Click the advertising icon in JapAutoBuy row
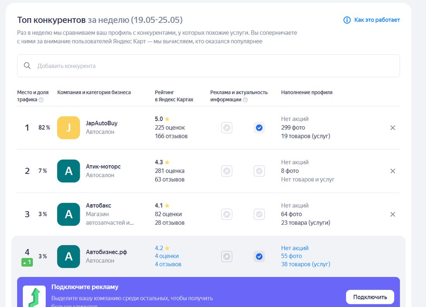The height and width of the screenshot is (307, 426). 227,128
